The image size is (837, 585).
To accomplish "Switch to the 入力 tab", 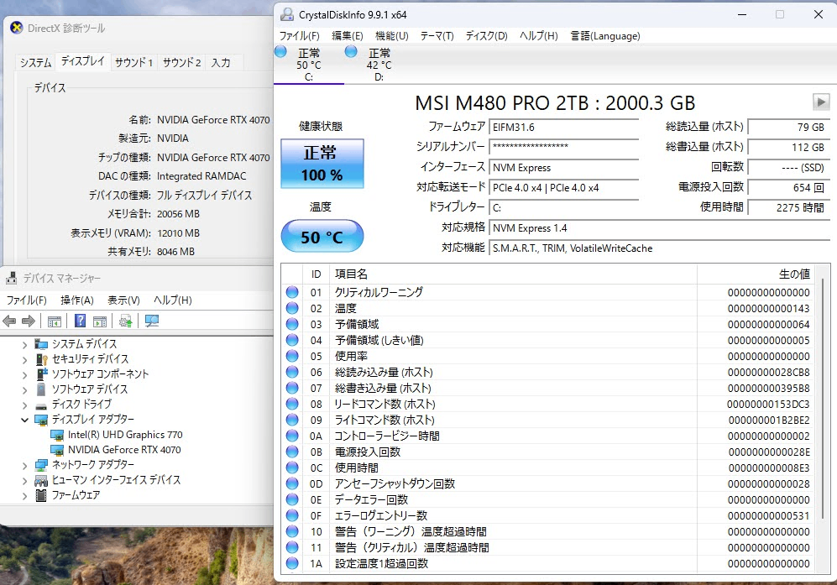I will click(221, 62).
